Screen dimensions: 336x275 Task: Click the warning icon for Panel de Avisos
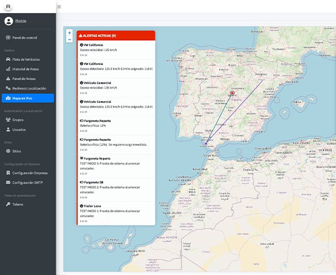click(8, 79)
